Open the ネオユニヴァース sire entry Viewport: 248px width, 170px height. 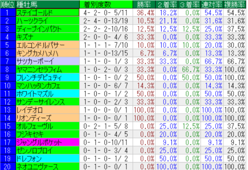(47, 166)
